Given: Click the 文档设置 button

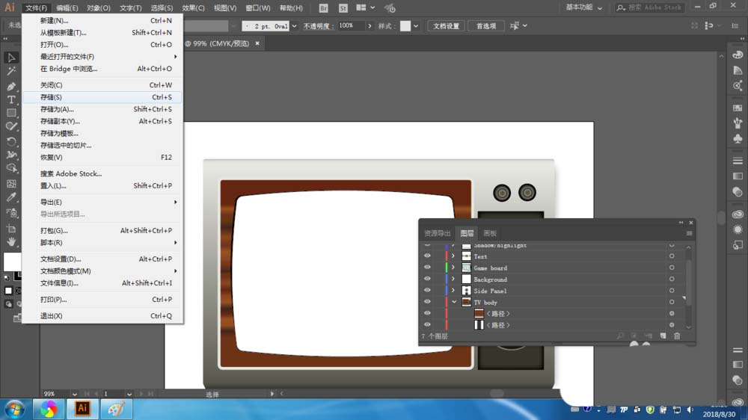Looking at the screenshot, I should 447,26.
